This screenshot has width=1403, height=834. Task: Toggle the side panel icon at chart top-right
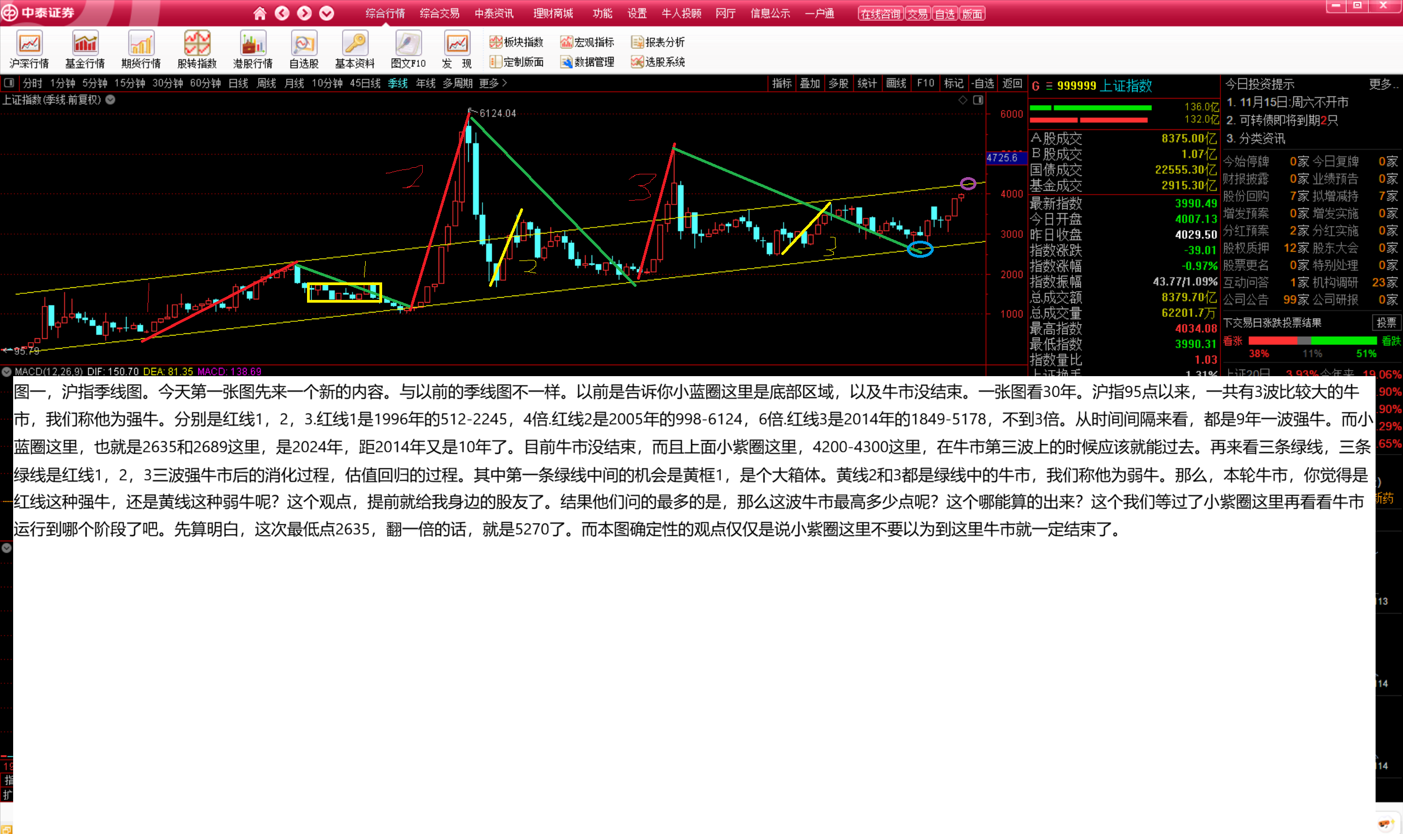click(x=978, y=100)
